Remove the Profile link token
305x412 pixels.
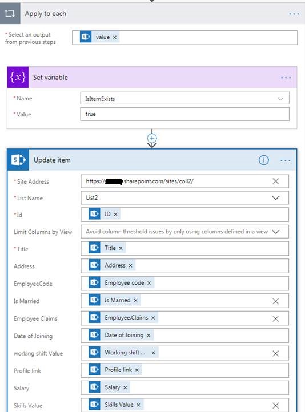pyautogui.click(x=137, y=370)
